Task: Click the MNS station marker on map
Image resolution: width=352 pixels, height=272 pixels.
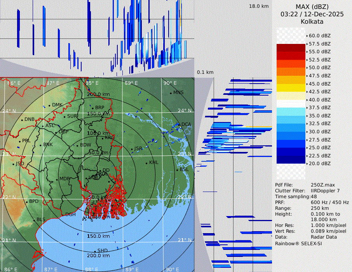Action: point(171,93)
